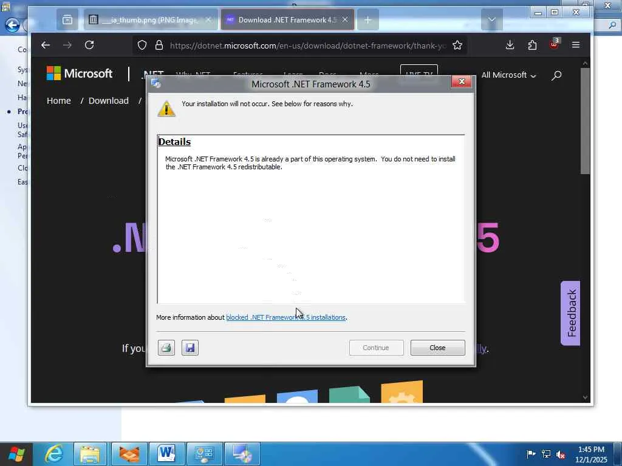Reload the Firefox page

click(89, 45)
